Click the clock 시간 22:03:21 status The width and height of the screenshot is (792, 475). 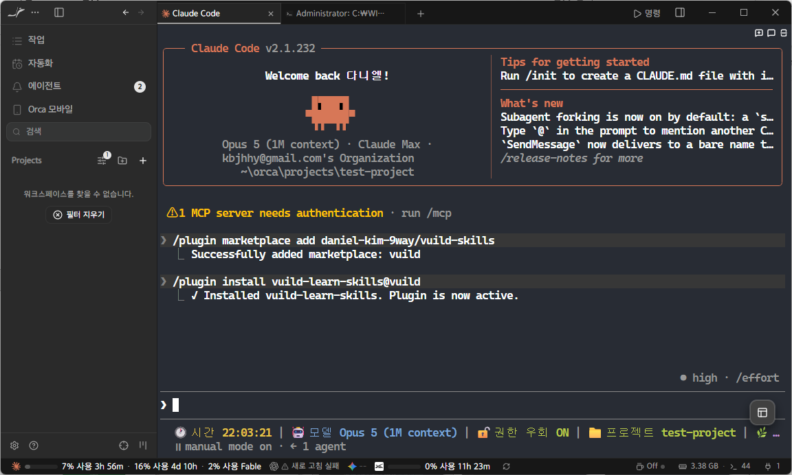[x=223, y=432]
